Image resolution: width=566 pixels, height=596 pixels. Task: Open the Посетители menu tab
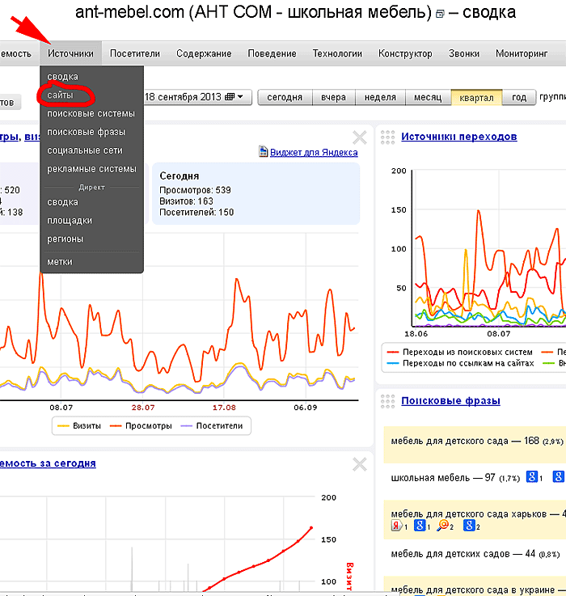coord(134,53)
